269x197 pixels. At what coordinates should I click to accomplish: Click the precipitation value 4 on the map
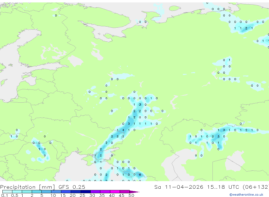pyautogui.click(x=123, y=130)
